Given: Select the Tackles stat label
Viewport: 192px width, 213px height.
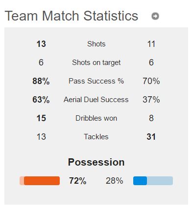Looking at the screenshot, I should click(x=96, y=137).
